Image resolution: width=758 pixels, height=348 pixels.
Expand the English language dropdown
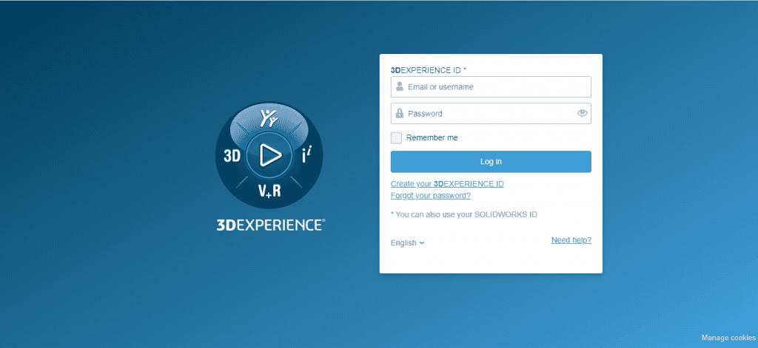coord(408,243)
